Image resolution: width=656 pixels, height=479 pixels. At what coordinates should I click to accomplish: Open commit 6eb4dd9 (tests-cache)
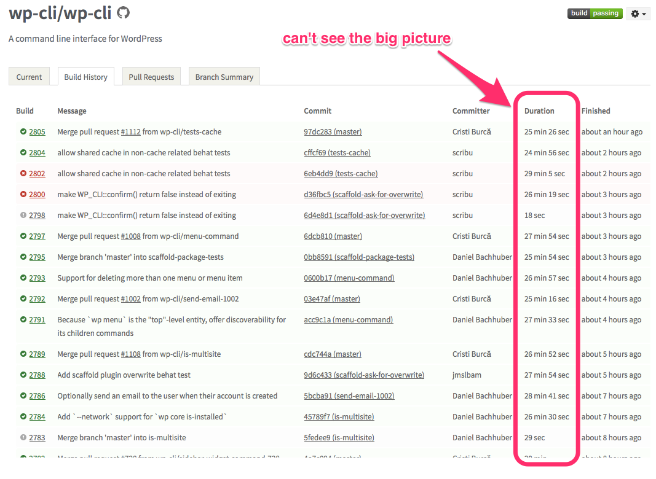click(341, 174)
